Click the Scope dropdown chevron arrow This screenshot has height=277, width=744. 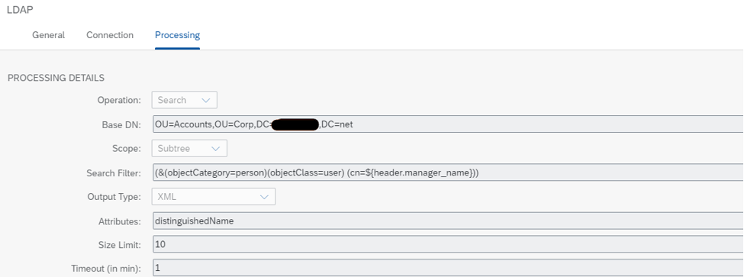coord(215,149)
